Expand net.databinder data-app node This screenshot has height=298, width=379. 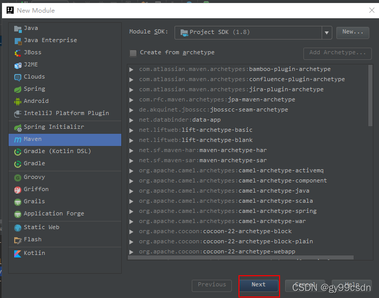[x=131, y=120]
